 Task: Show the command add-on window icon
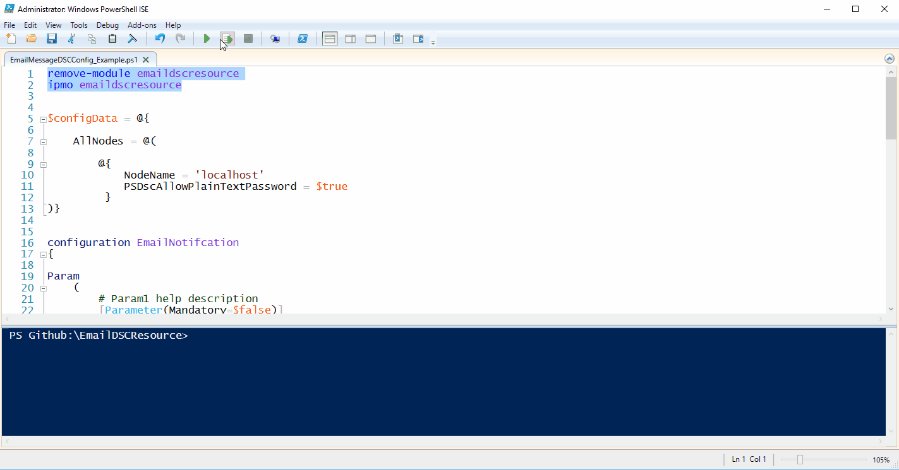pos(398,39)
